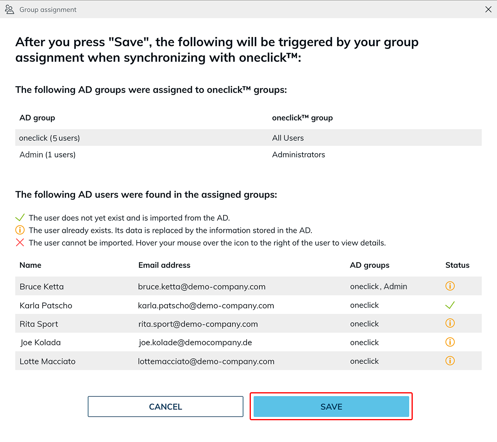
Task: Click Rita Sport's info status icon
Action: (450, 323)
